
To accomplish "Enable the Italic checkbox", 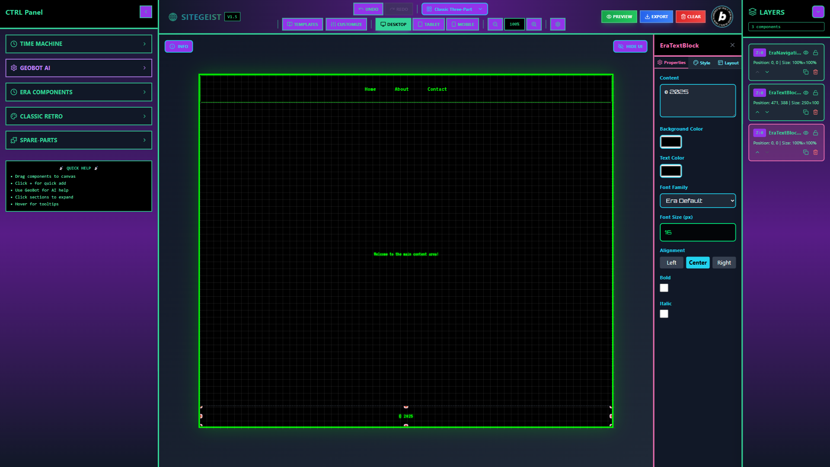I will [664, 314].
